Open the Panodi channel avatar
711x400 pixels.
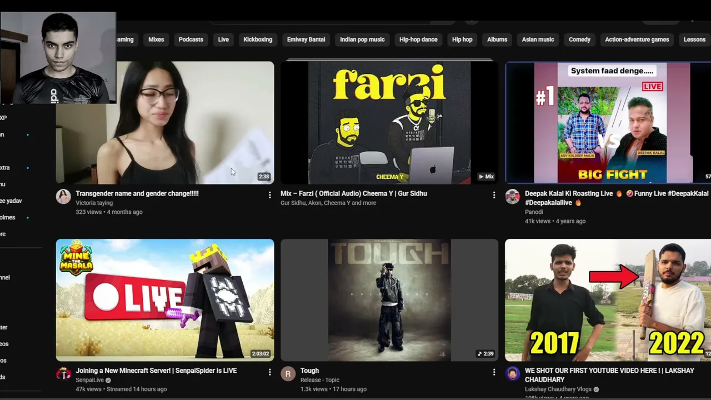tap(512, 197)
